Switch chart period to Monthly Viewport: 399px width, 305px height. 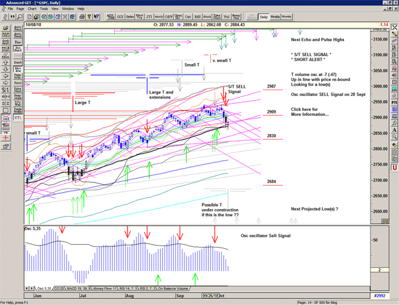(x=287, y=17)
